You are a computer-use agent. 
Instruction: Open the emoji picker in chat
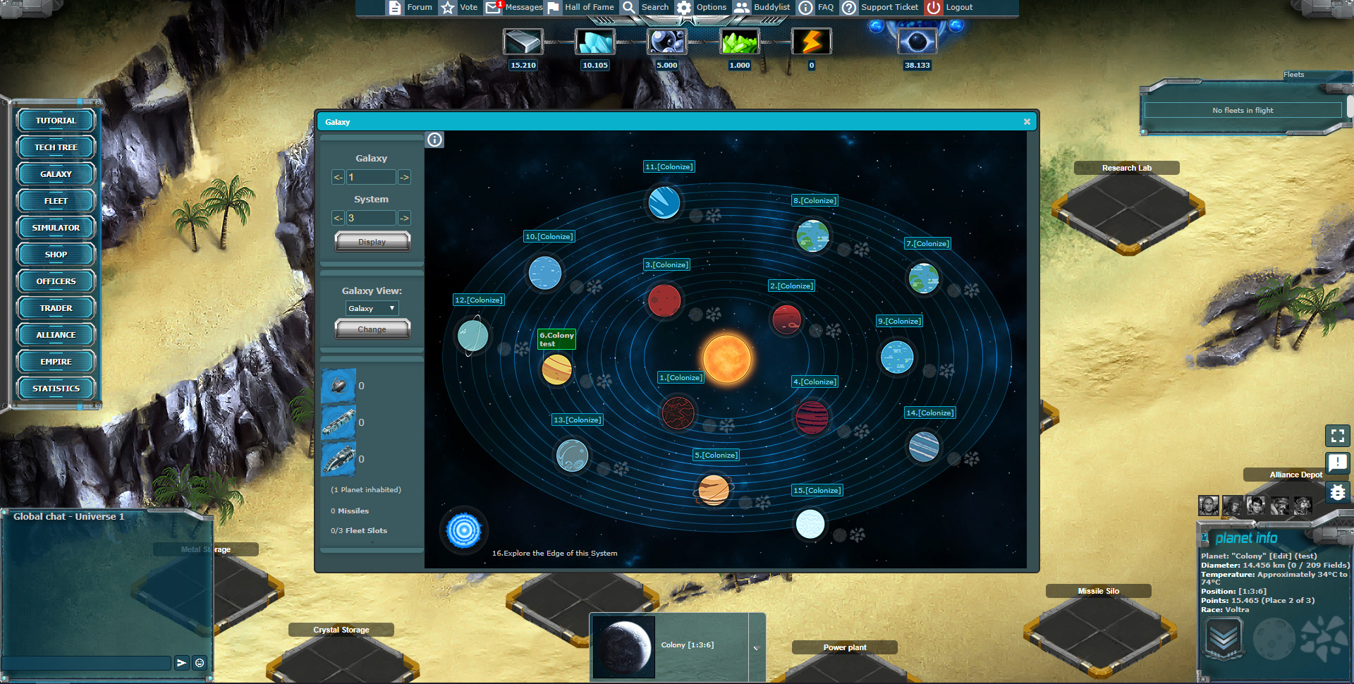pyautogui.click(x=200, y=663)
